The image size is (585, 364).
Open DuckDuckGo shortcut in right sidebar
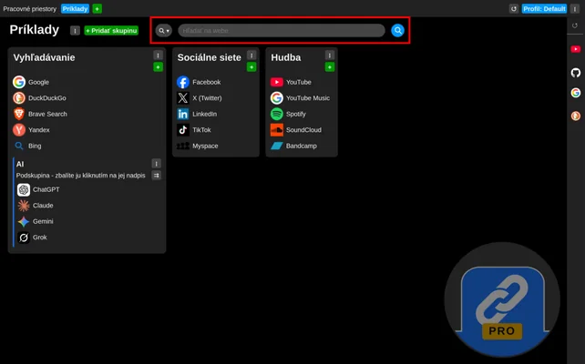tap(576, 116)
